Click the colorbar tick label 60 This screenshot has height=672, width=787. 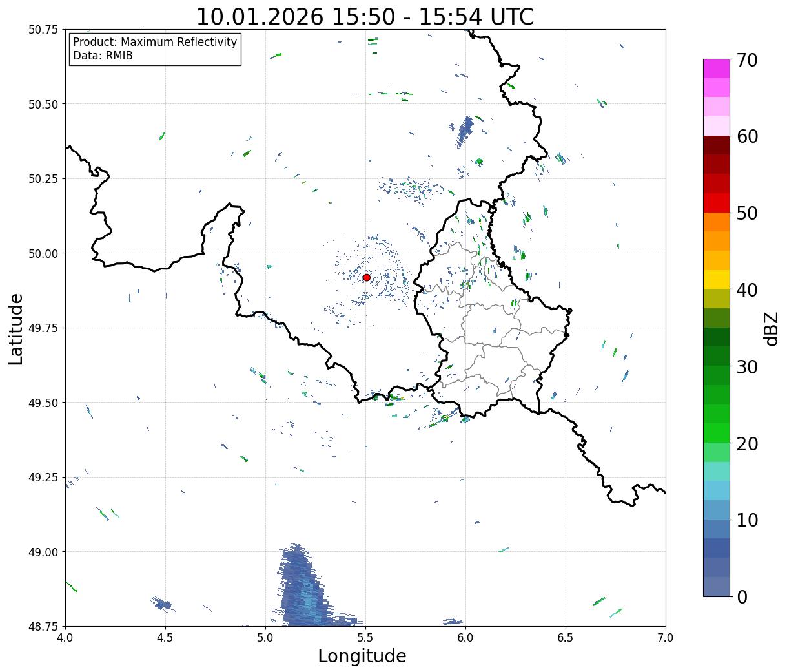coord(746,136)
